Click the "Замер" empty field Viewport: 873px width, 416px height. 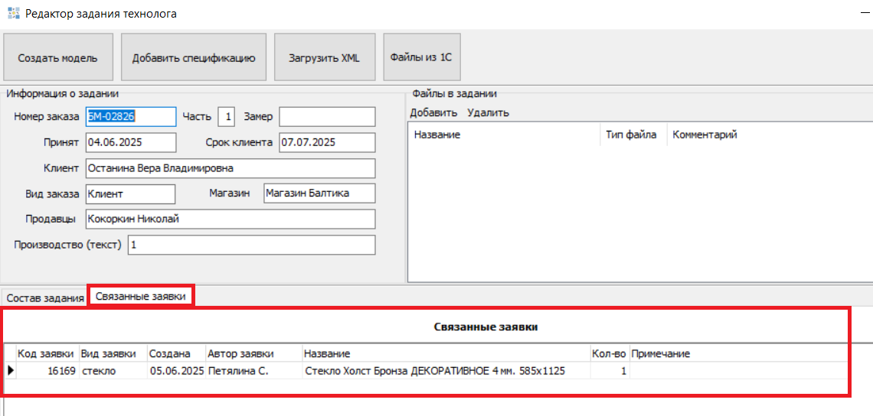pos(327,117)
